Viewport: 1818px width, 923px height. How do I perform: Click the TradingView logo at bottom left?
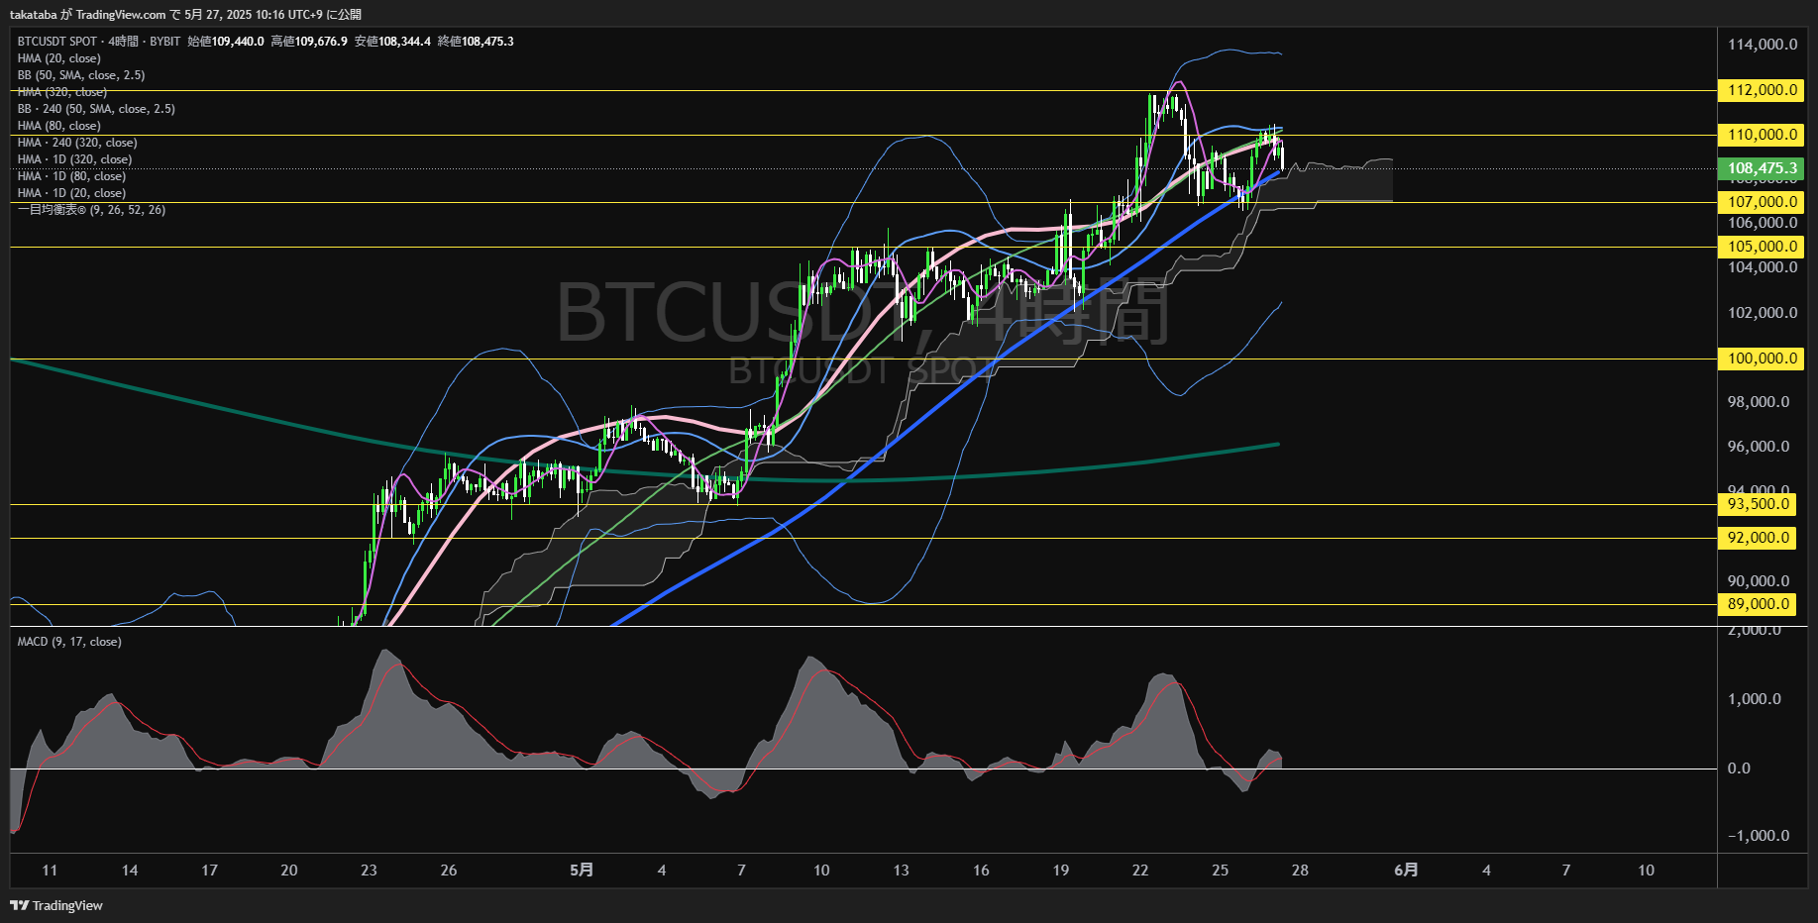coord(56,905)
